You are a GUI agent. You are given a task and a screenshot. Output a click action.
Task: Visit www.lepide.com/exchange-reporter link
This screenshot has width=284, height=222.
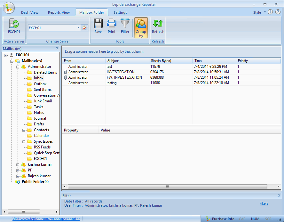click(46, 219)
